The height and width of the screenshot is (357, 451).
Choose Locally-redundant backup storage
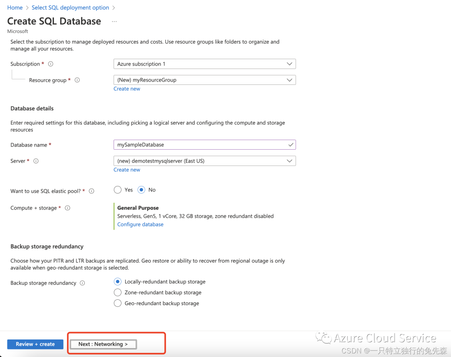[118, 282]
